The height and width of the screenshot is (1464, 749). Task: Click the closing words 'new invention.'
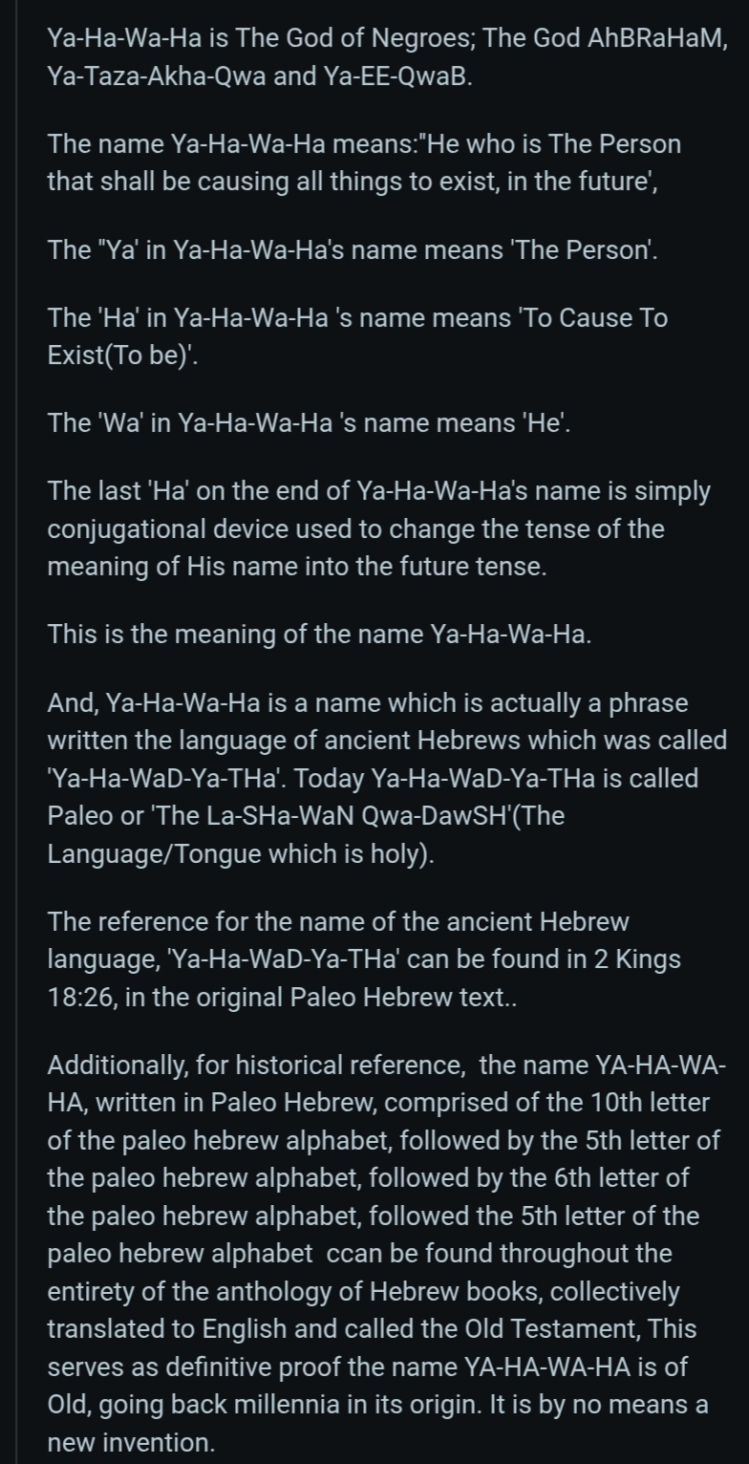coord(131,1444)
